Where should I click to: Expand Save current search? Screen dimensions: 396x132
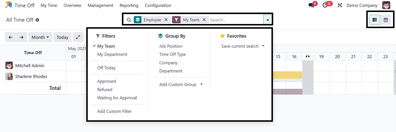click(243, 46)
